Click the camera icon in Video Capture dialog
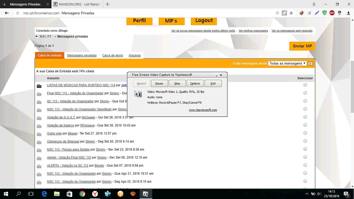The image size is (354, 199). 138,94
